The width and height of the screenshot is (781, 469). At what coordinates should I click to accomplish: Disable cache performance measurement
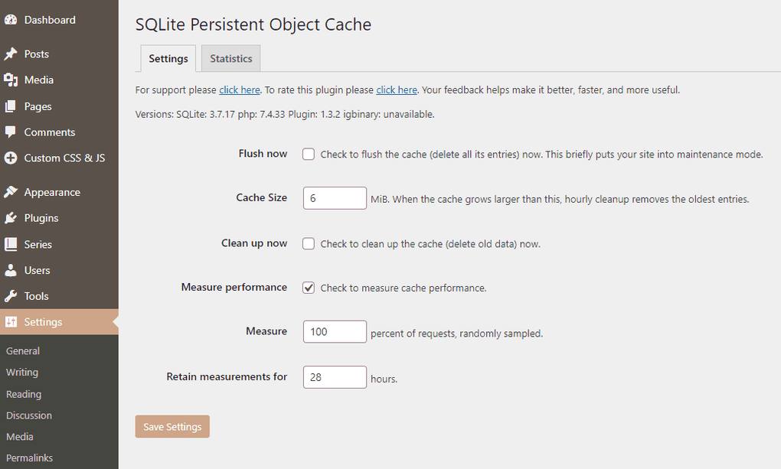tap(308, 288)
